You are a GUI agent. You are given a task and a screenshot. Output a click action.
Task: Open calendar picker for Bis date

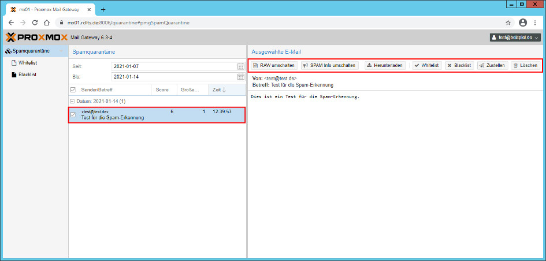pyautogui.click(x=240, y=77)
